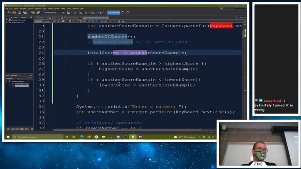
Task: Select the highlighted member row in Navigator
Action: coord(22,86)
